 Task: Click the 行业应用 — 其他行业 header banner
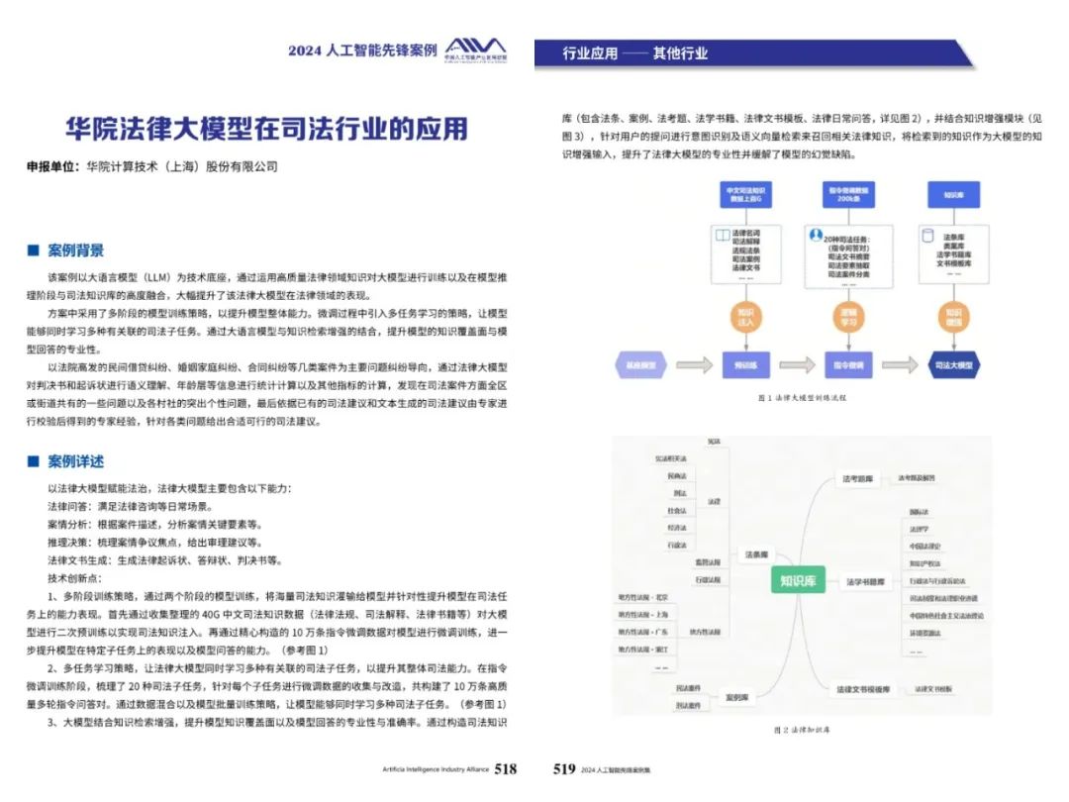[753, 53]
